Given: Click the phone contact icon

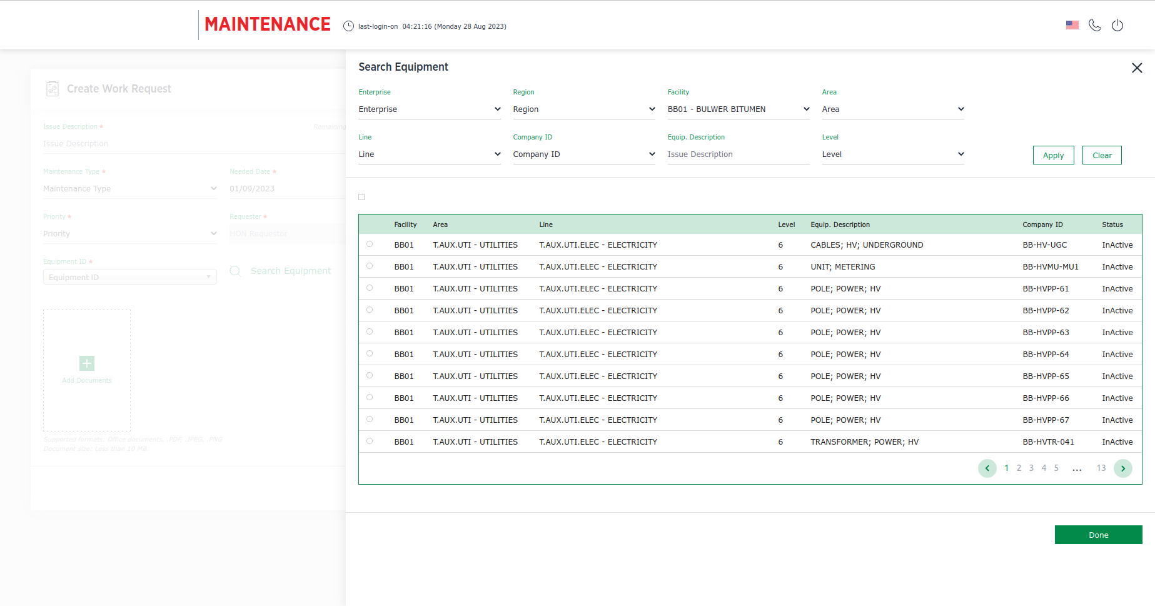Looking at the screenshot, I should pyautogui.click(x=1095, y=25).
